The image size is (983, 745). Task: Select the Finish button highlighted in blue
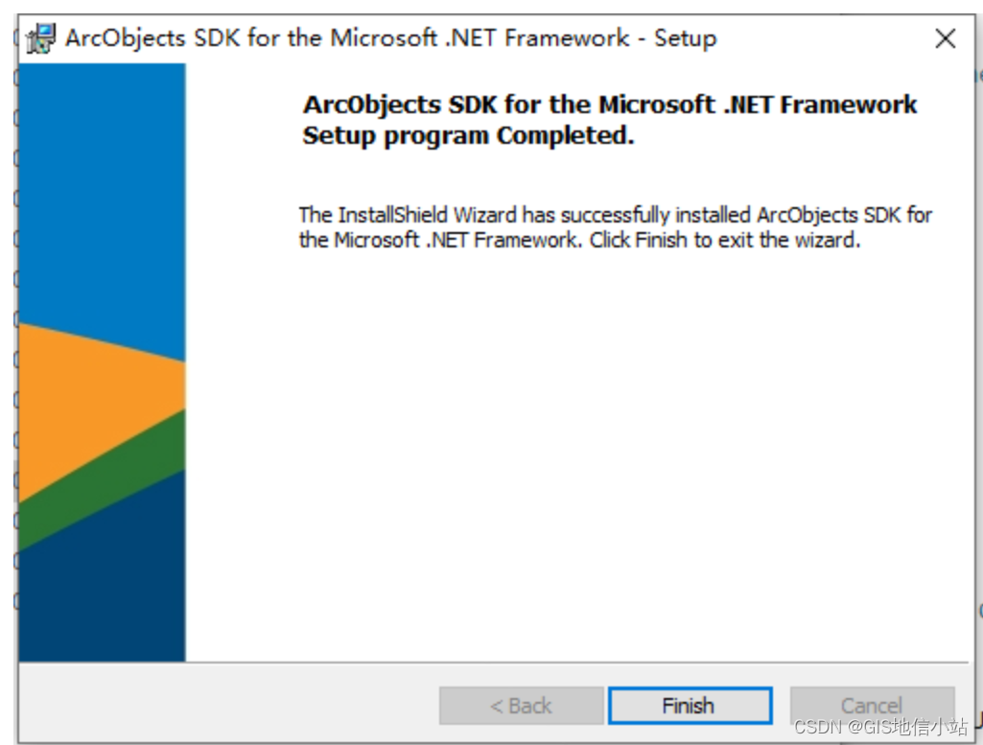pyautogui.click(x=689, y=705)
